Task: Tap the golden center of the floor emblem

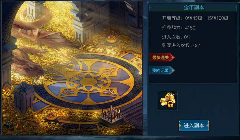Action: click(88, 82)
